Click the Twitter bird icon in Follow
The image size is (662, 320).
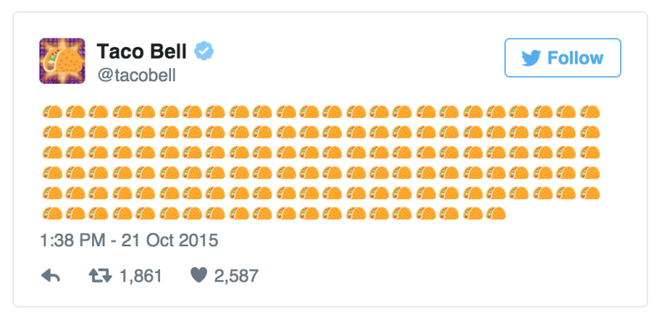click(530, 59)
